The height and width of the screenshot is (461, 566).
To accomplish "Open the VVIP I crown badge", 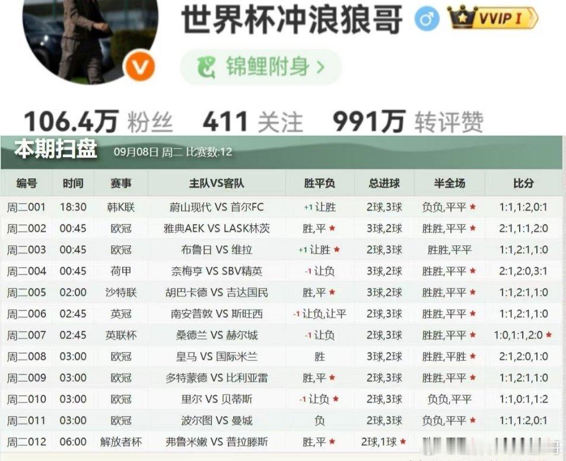I will [492, 17].
